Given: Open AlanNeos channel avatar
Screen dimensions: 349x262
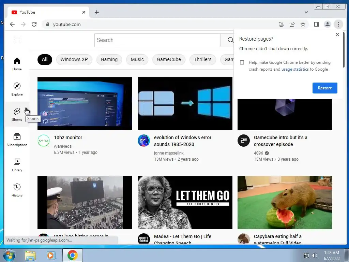Looking at the screenshot, I should 43,141.
